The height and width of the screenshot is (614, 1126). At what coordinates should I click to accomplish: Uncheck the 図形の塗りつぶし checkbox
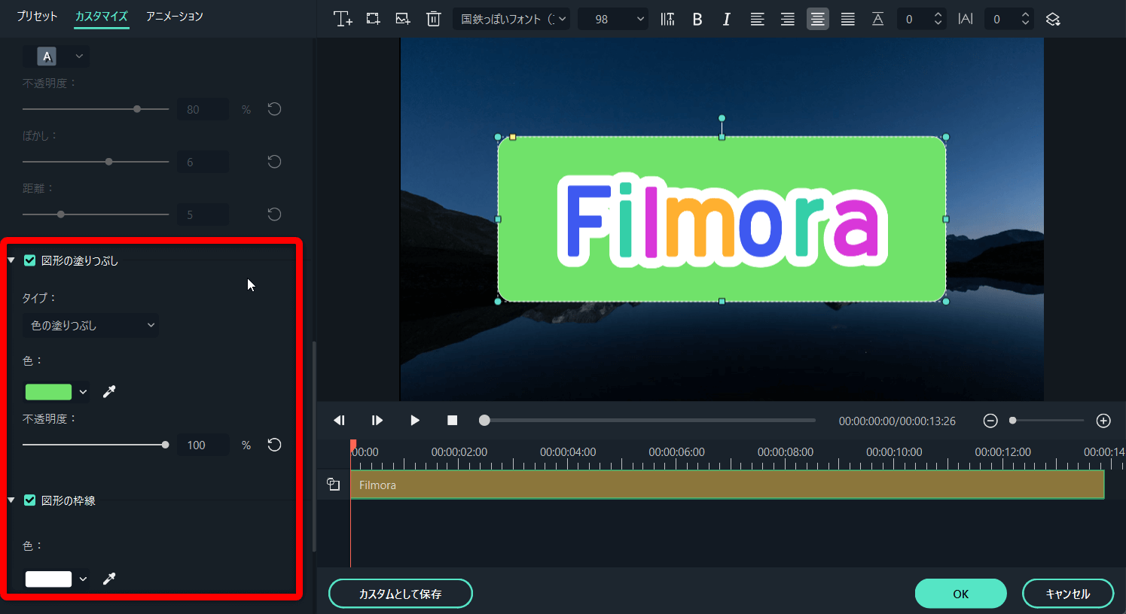(x=30, y=260)
